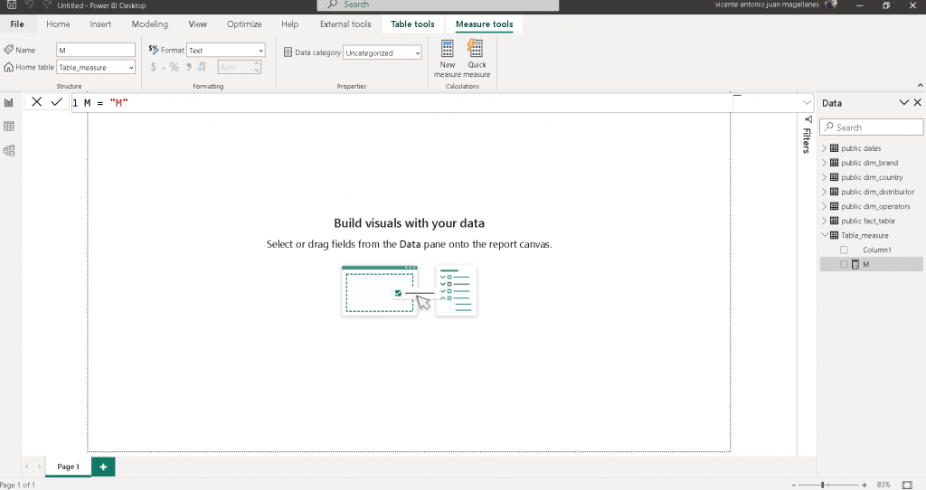
Task: Cancel formula with the X icon
Action: tap(37, 102)
